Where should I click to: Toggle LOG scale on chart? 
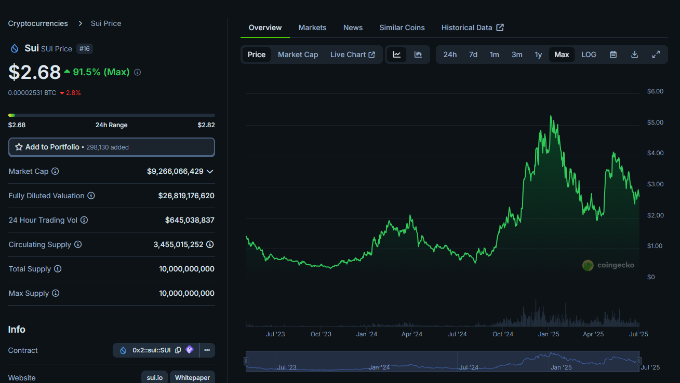point(589,54)
